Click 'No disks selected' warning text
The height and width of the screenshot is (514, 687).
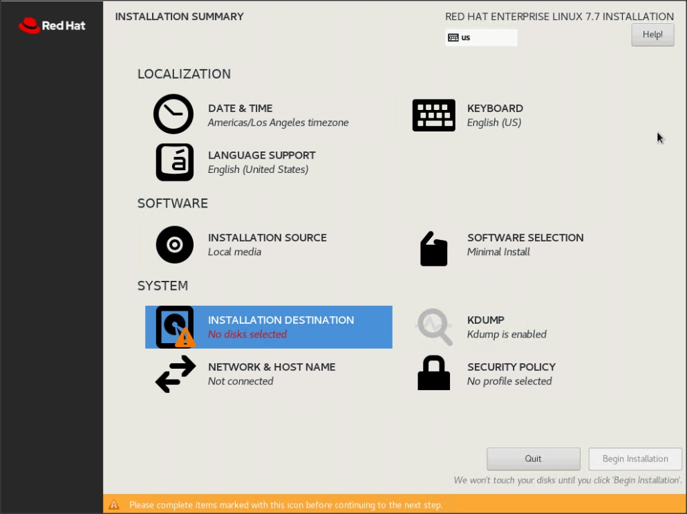tap(247, 335)
